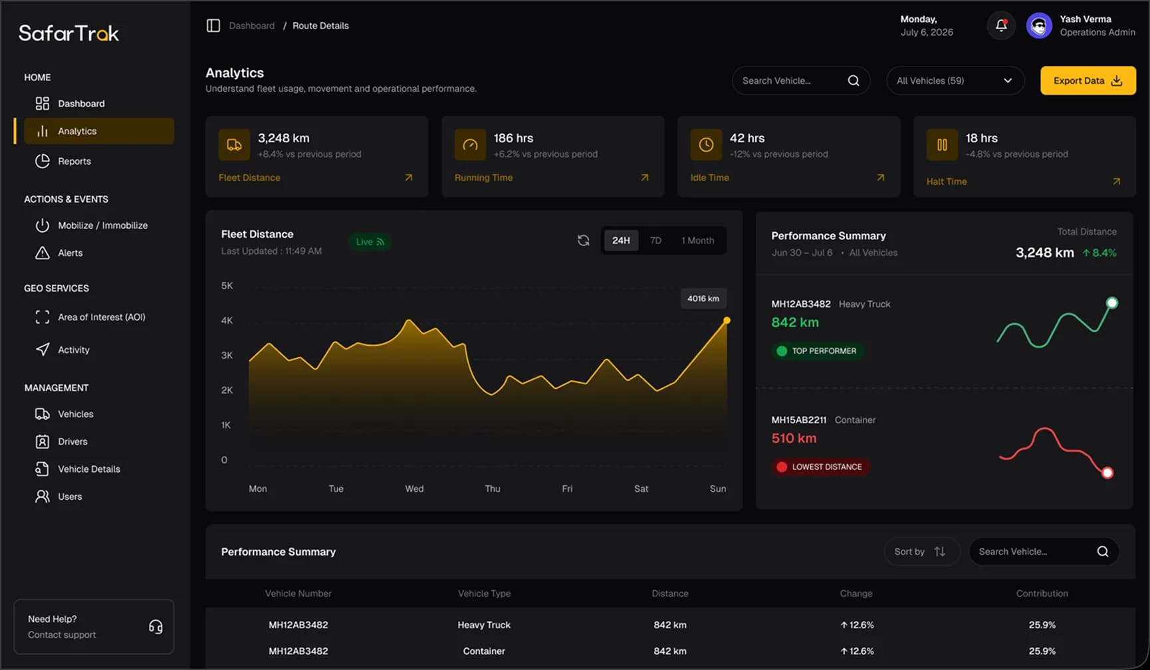Open the notifications bell

click(1001, 26)
